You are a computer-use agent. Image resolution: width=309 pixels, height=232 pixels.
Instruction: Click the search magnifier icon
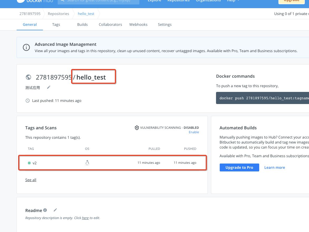(62, 1)
